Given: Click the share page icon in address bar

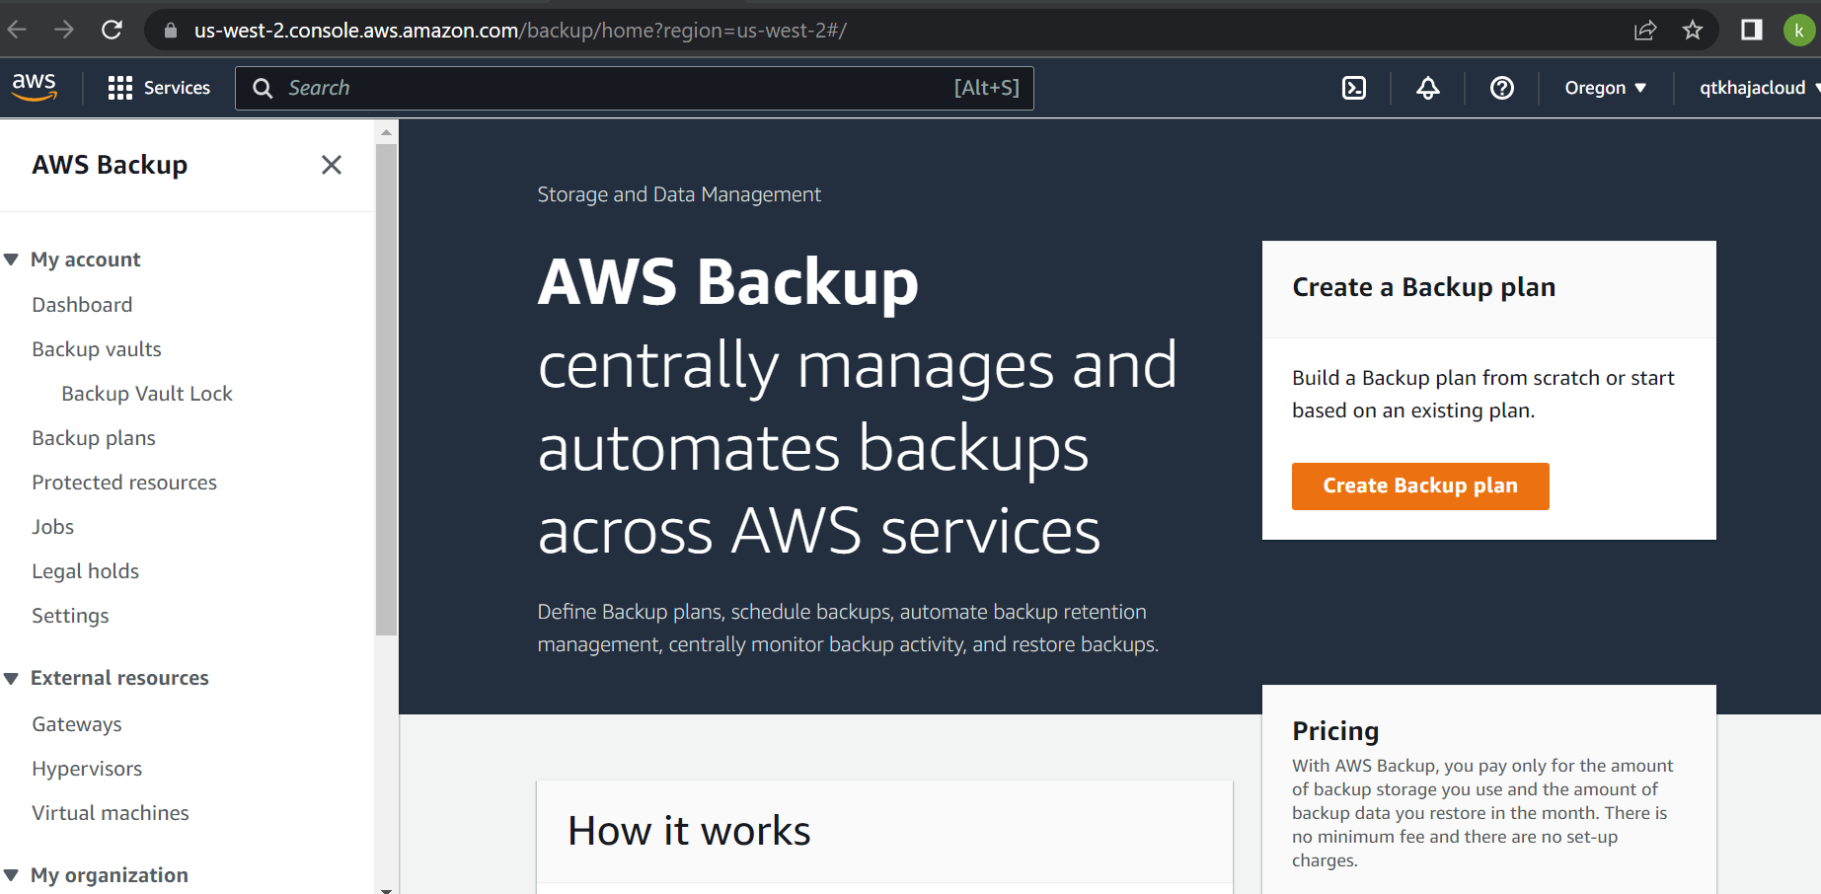Looking at the screenshot, I should 1645,30.
